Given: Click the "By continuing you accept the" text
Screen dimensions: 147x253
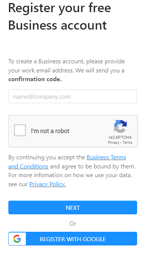Looking at the screenshot, I should [47, 157].
